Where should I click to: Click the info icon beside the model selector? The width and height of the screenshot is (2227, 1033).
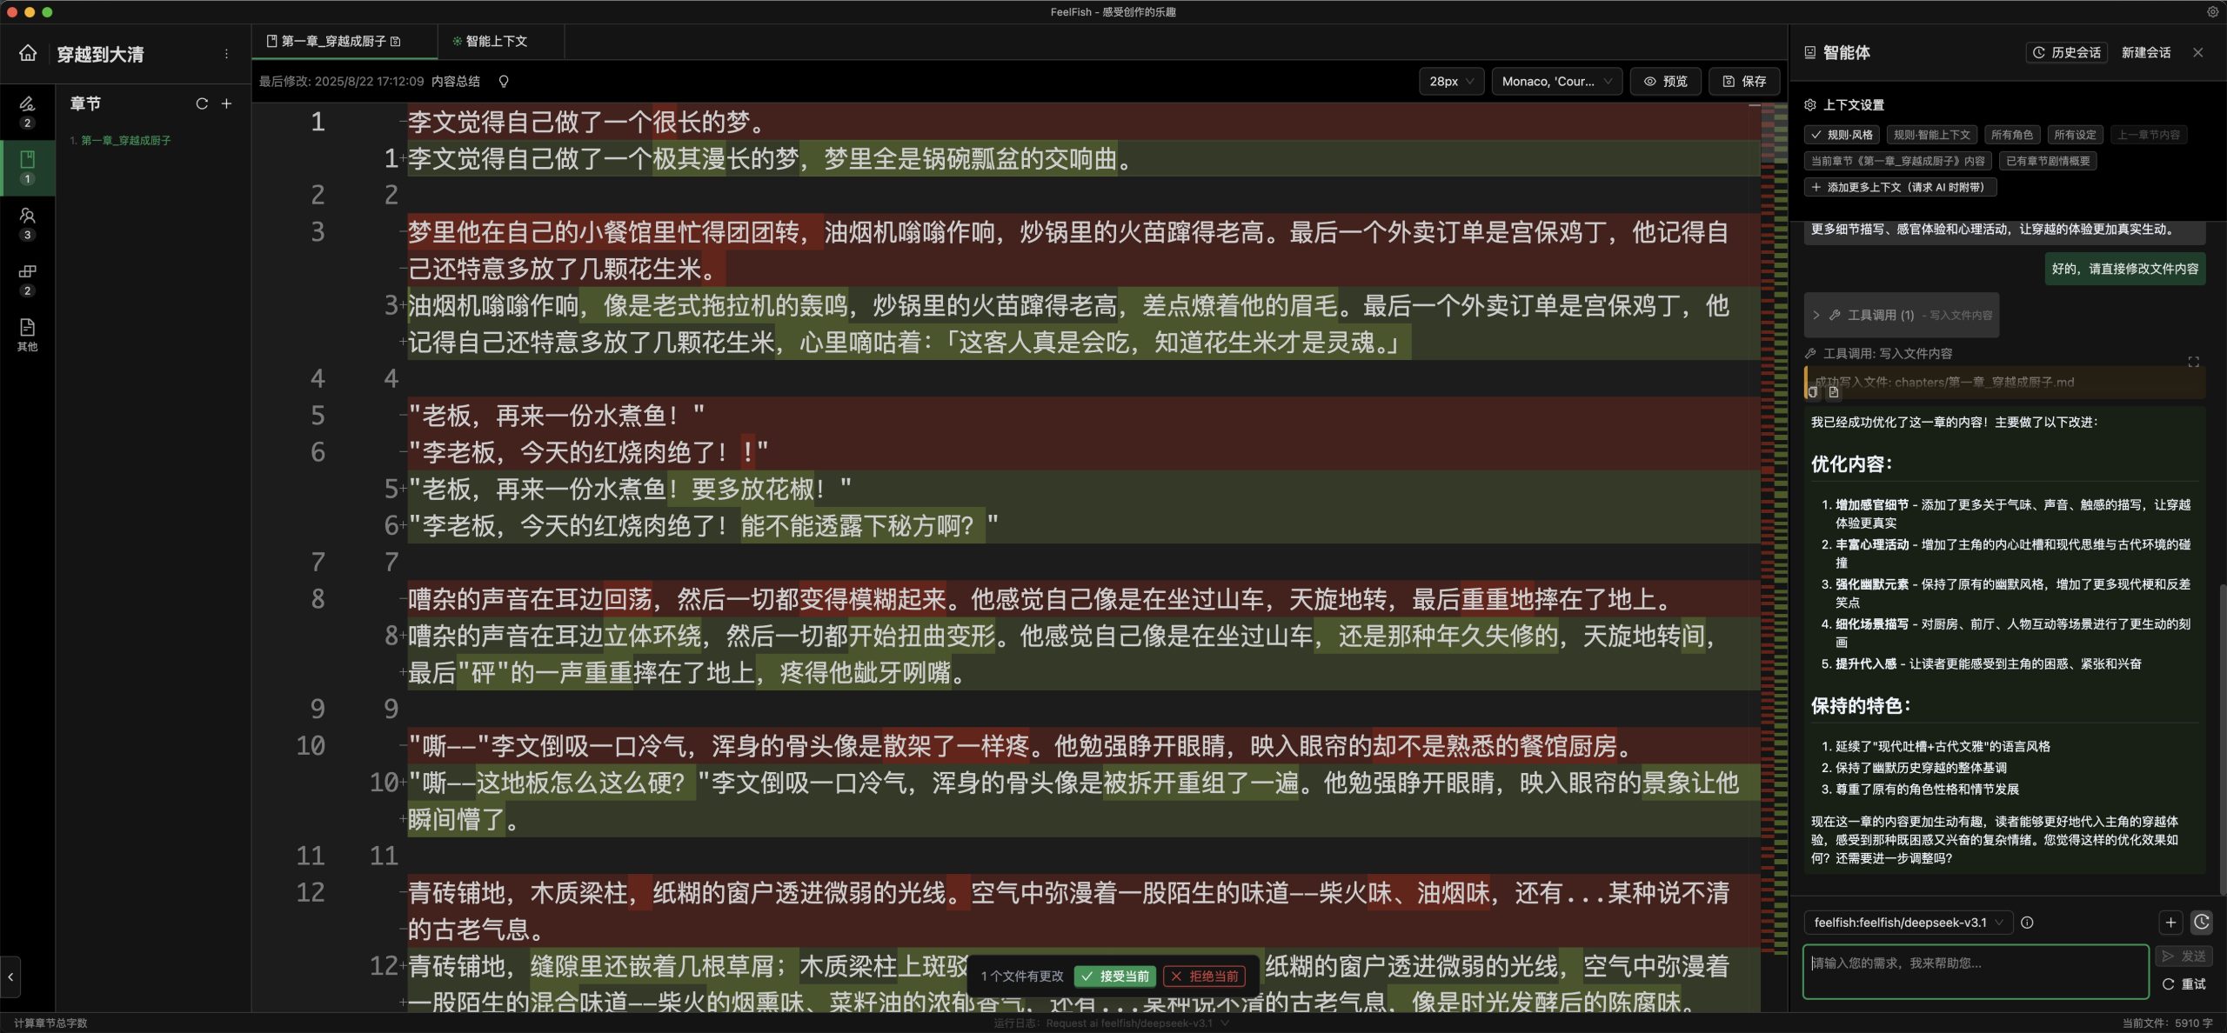[2027, 923]
